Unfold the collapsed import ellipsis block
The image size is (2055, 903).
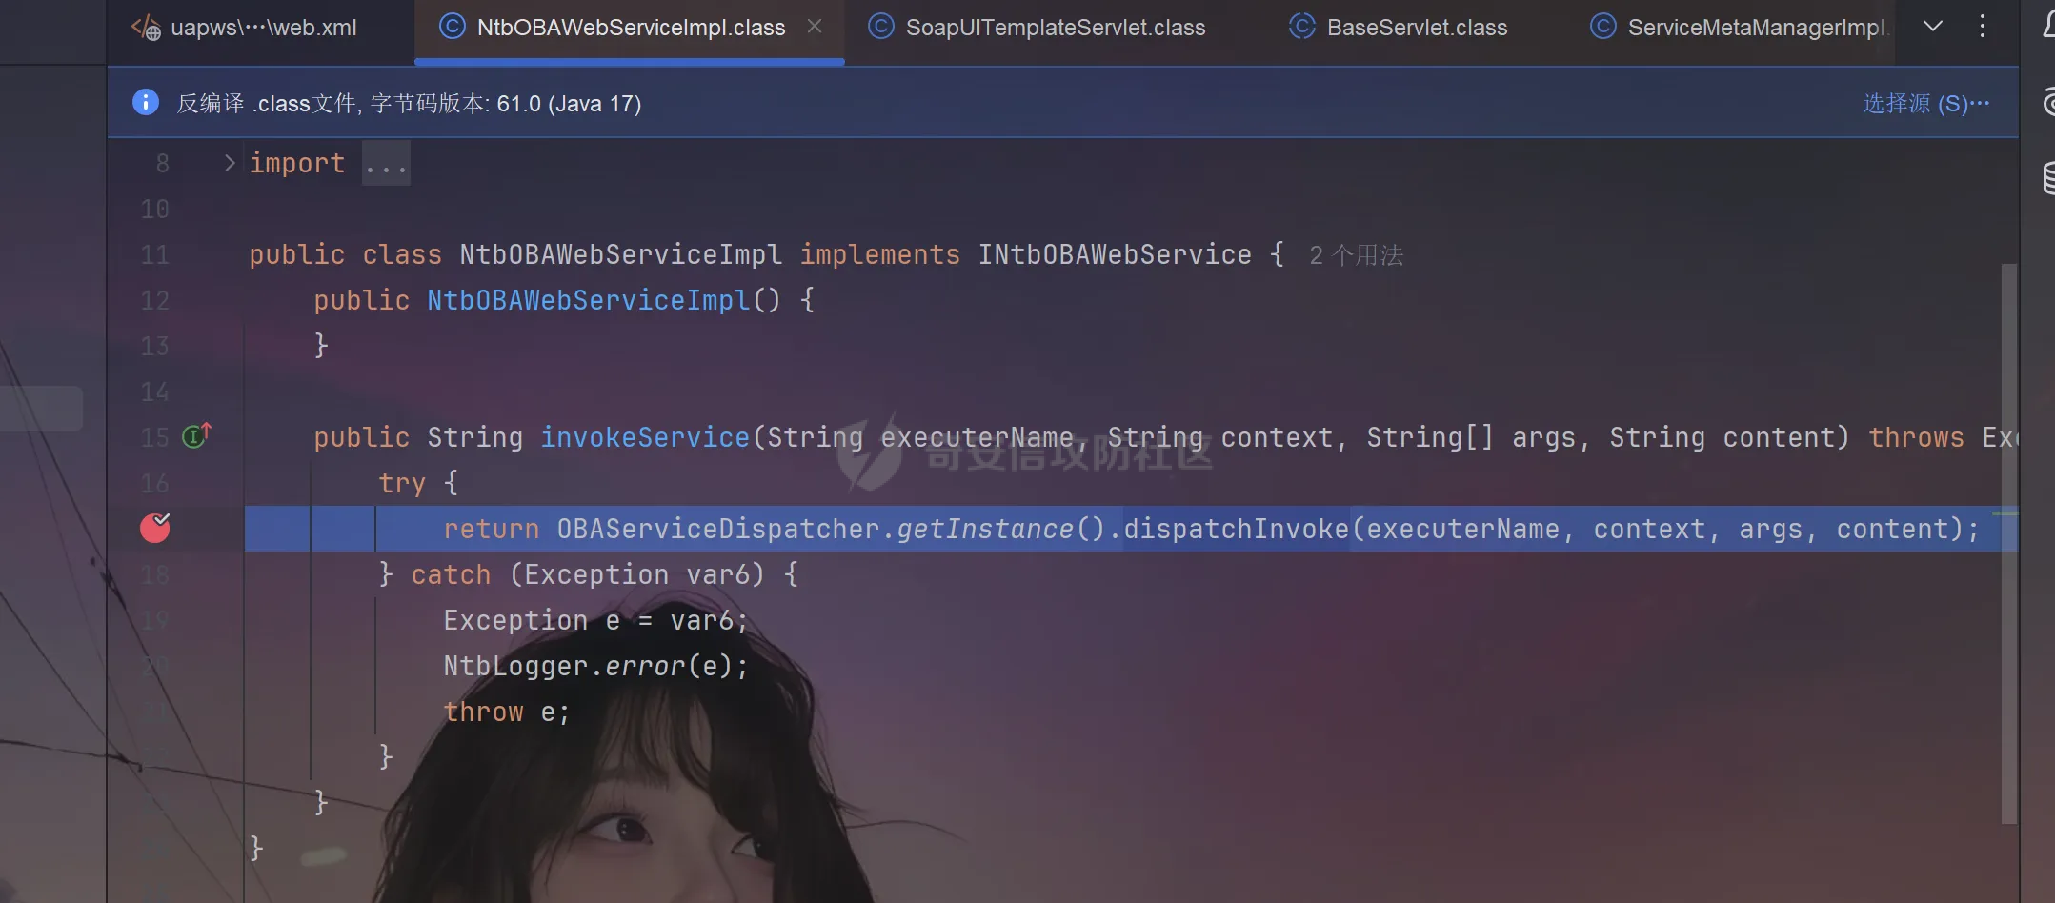[386, 164]
